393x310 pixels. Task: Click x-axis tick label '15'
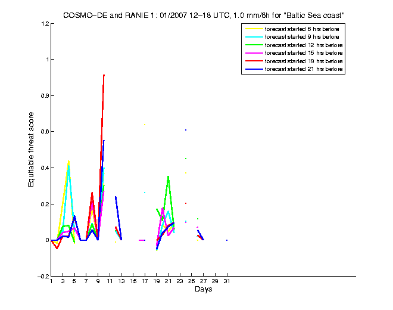coord(133,281)
